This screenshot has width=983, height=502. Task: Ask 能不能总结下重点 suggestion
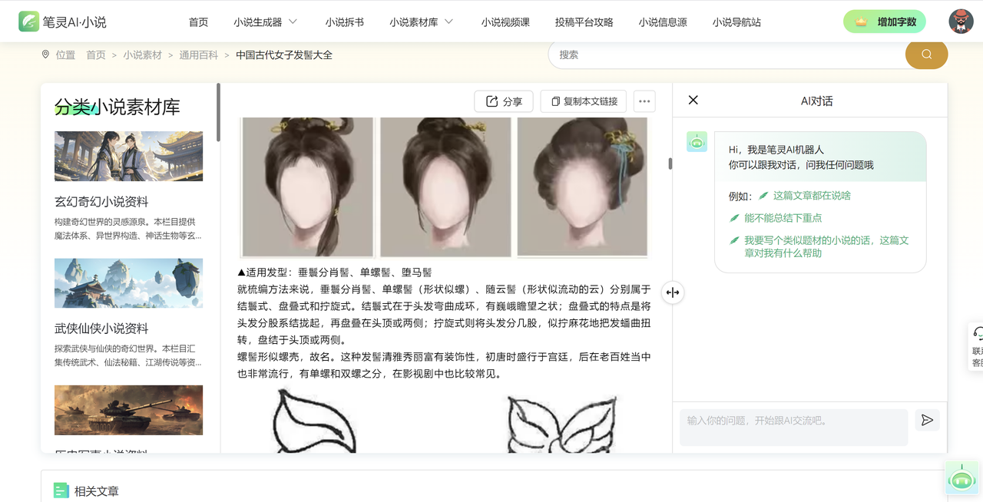(x=783, y=218)
